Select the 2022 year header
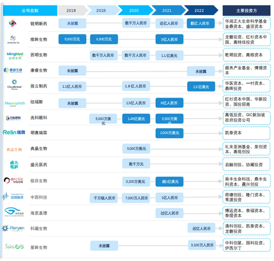The height and width of the screenshot is (261, 274). coord(201,10)
